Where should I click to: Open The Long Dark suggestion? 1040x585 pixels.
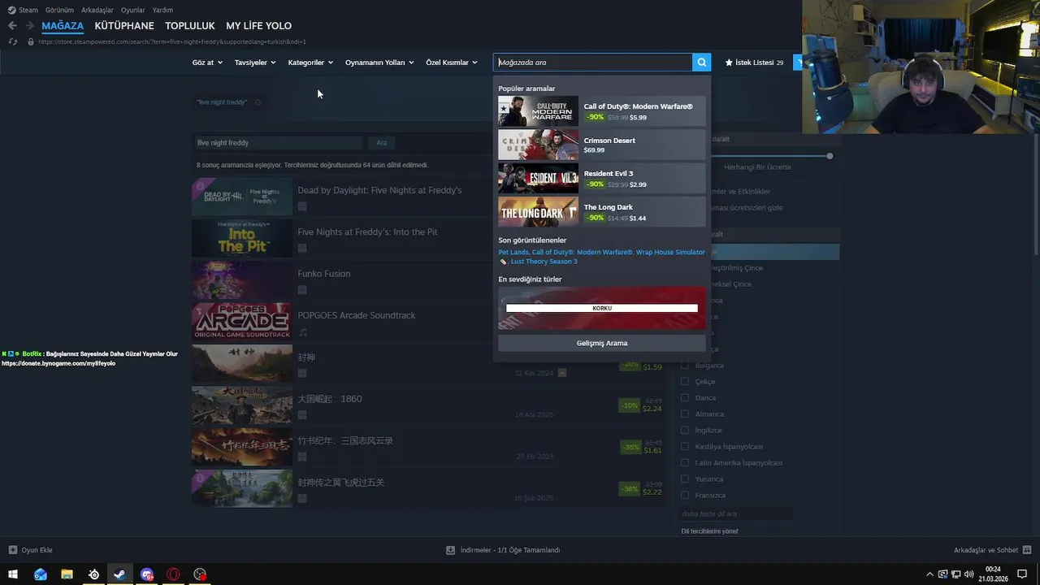click(602, 211)
